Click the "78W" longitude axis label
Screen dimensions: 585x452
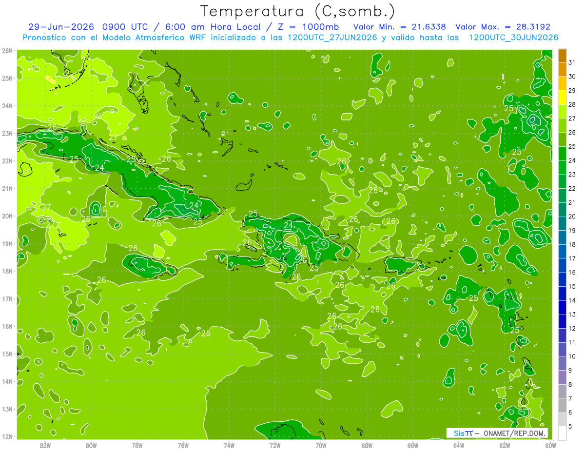tap(137, 445)
